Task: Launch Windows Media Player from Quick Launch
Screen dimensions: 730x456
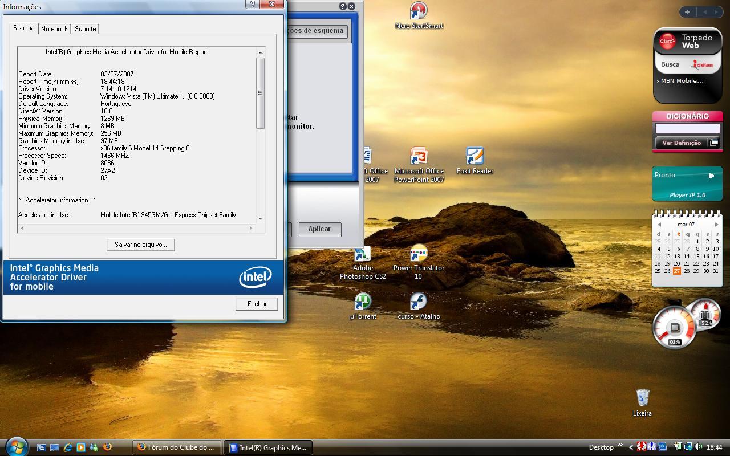Action: pos(81,447)
